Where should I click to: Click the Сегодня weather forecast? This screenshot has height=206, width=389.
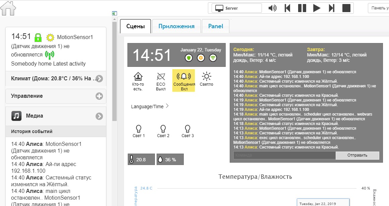263,55
